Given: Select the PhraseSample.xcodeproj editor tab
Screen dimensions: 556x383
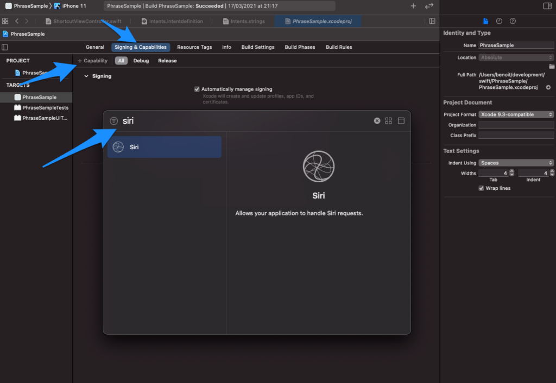Looking at the screenshot, I should [318, 21].
